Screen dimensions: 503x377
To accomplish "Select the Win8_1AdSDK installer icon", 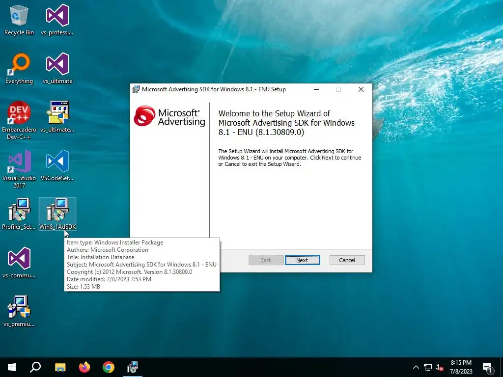I will point(57,214).
